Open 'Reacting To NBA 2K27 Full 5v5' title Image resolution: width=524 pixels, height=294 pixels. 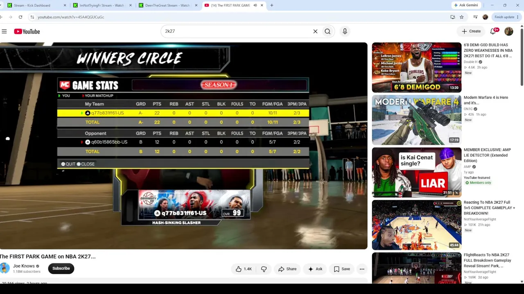coord(489,208)
